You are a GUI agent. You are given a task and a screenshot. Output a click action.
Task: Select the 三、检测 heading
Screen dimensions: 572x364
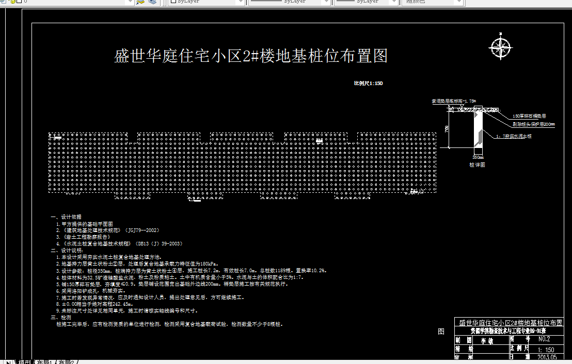point(61,318)
